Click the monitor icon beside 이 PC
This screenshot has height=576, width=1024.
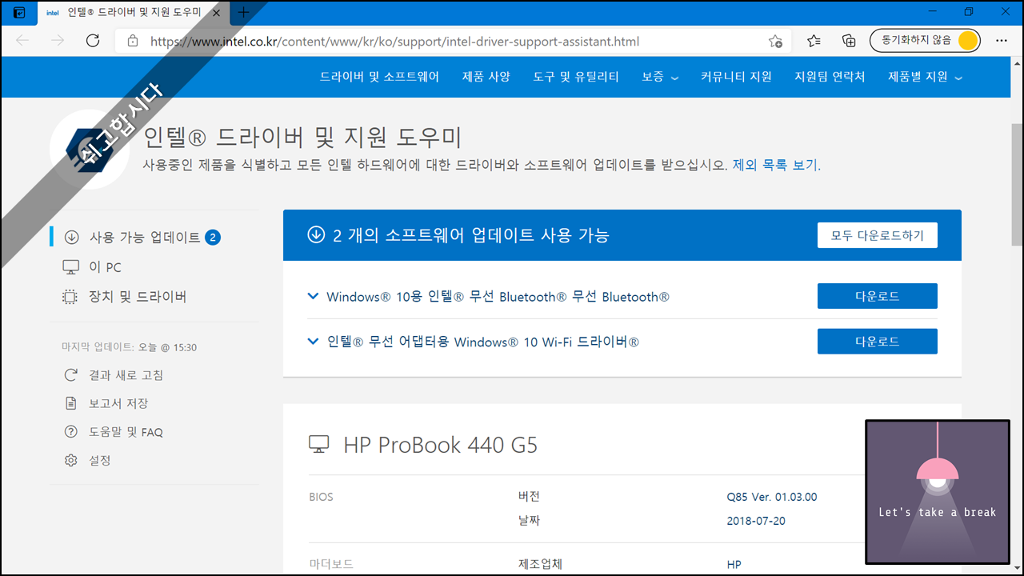point(71,267)
